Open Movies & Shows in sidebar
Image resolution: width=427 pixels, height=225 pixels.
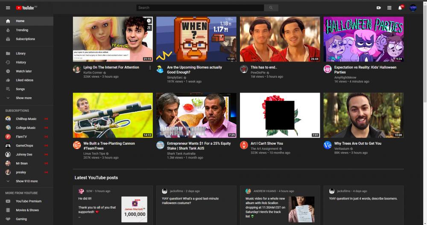pos(26,210)
